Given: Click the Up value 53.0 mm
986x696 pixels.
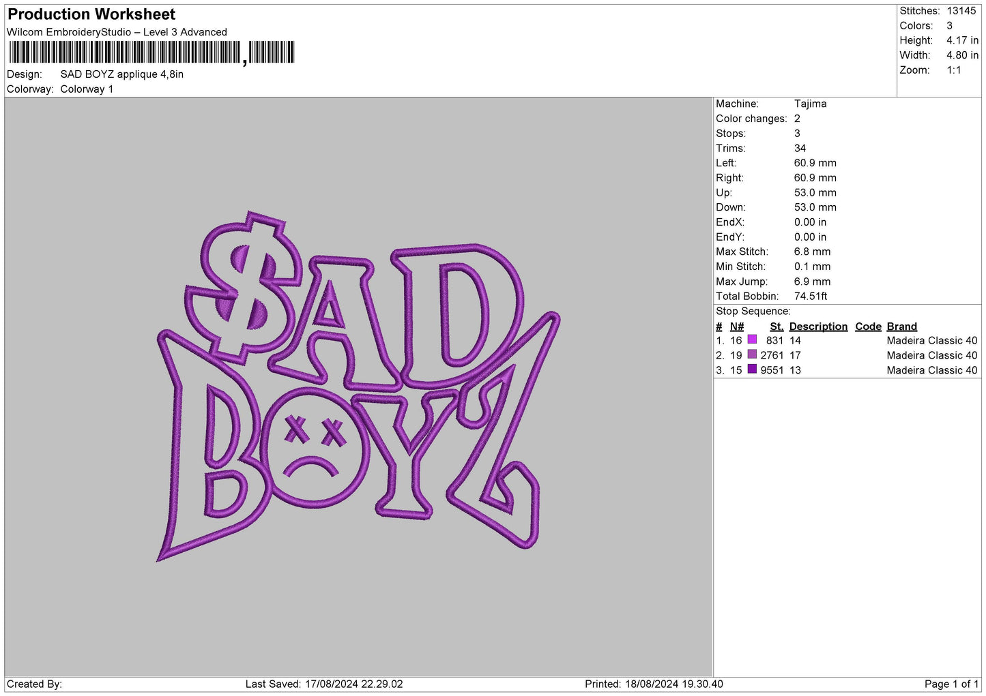Looking at the screenshot, I should (x=815, y=193).
